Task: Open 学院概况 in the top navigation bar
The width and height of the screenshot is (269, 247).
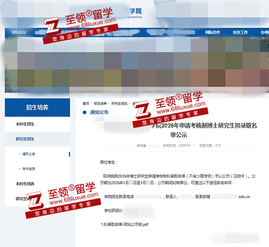Action: pos(19,33)
